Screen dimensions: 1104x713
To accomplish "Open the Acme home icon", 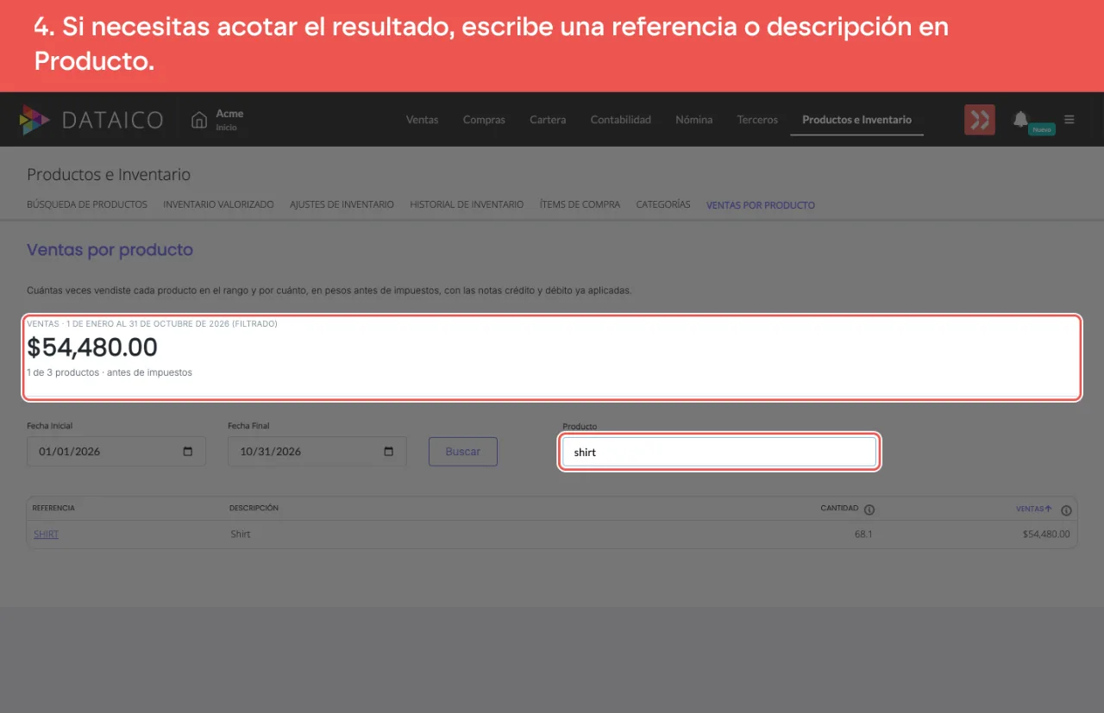I will pyautogui.click(x=199, y=120).
